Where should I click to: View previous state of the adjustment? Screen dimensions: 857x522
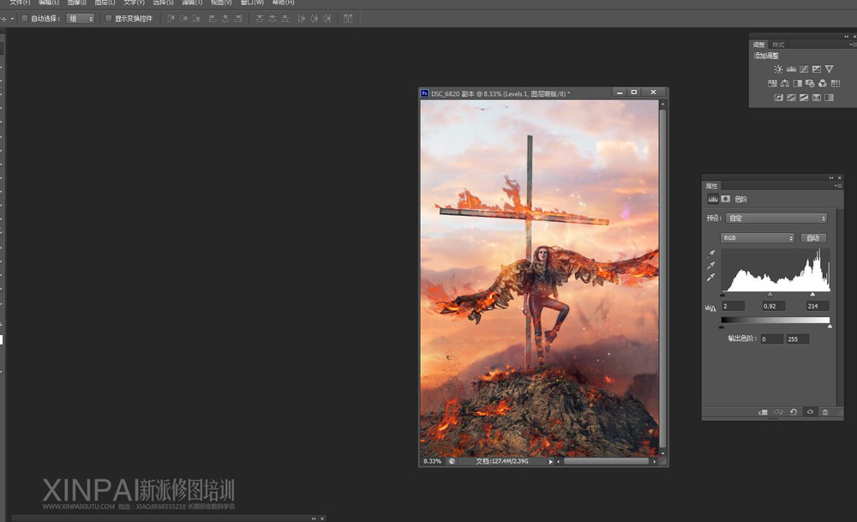(x=778, y=412)
